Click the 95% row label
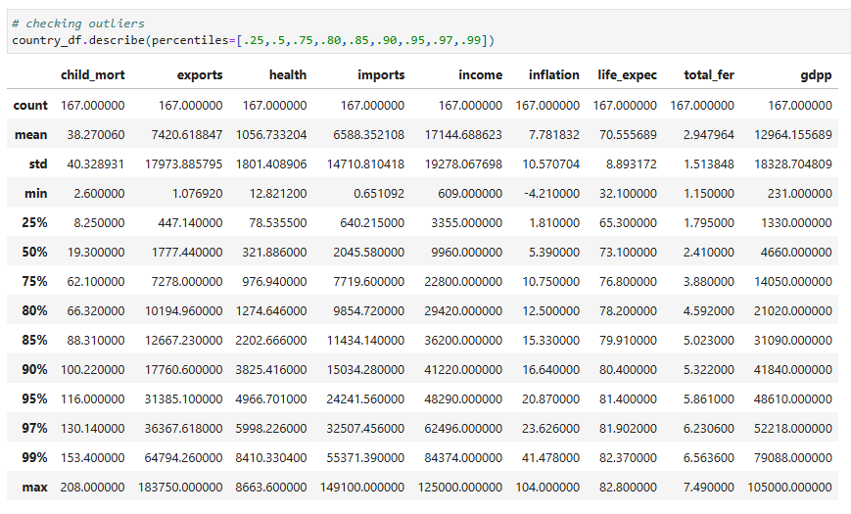This screenshot has height=514, width=851. pyautogui.click(x=34, y=398)
